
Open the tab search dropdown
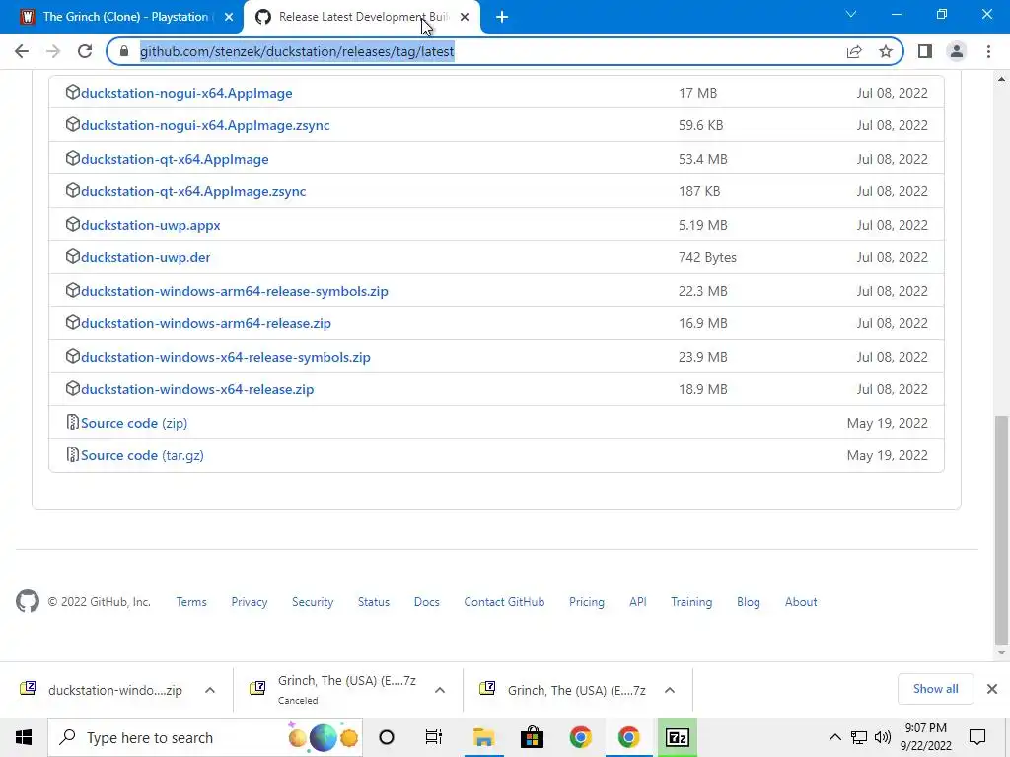[x=851, y=14]
